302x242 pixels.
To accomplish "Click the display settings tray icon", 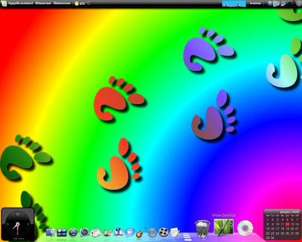I will pyautogui.click(x=276, y=4).
